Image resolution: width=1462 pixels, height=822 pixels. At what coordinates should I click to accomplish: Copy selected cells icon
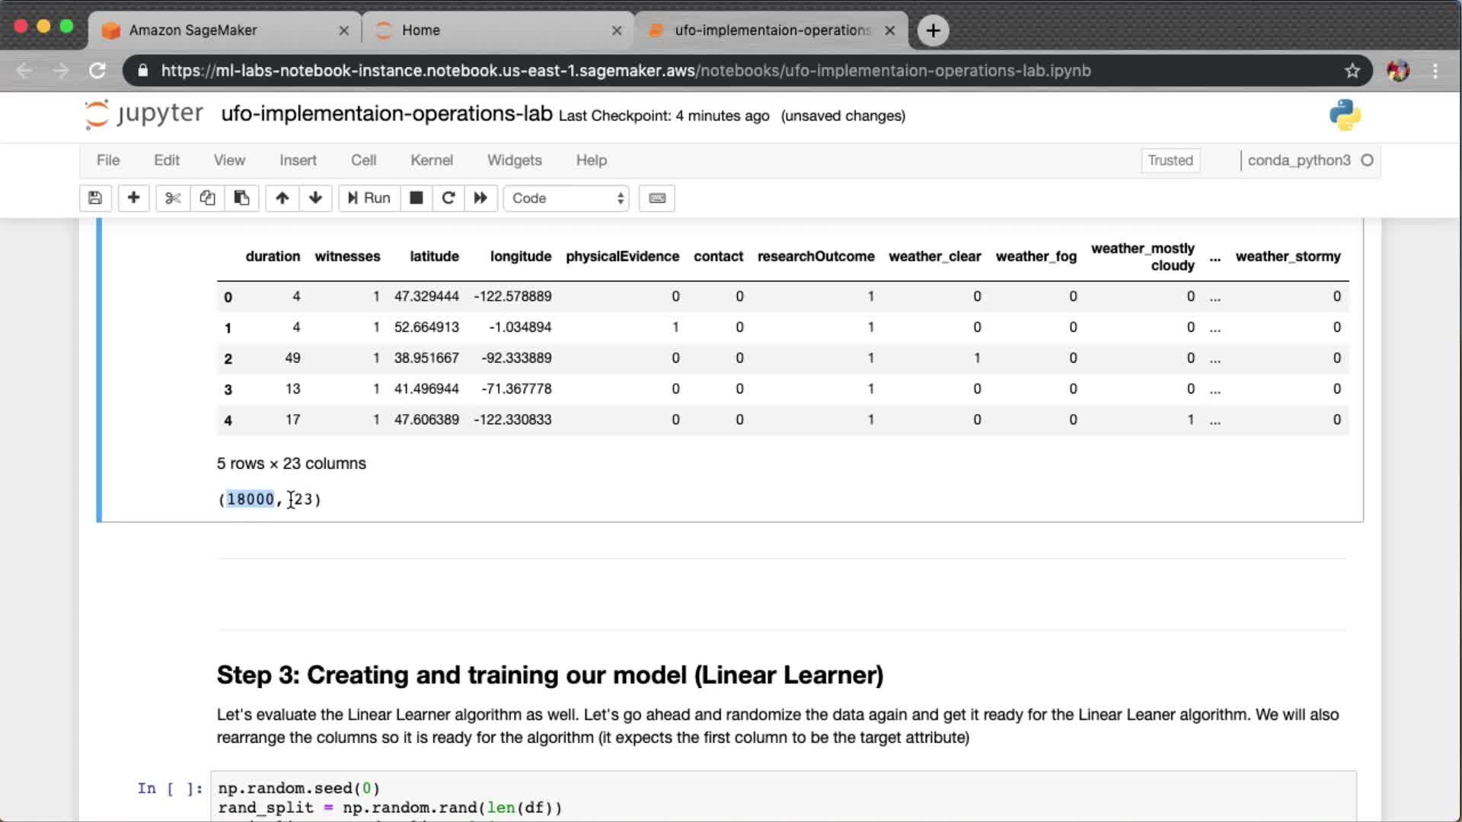tap(207, 198)
